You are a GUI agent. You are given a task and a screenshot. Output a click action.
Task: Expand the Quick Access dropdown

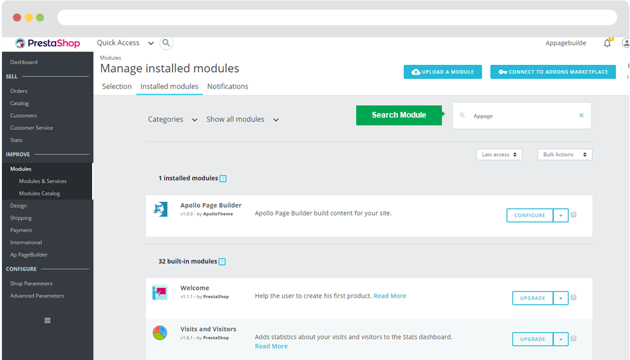[x=126, y=43]
